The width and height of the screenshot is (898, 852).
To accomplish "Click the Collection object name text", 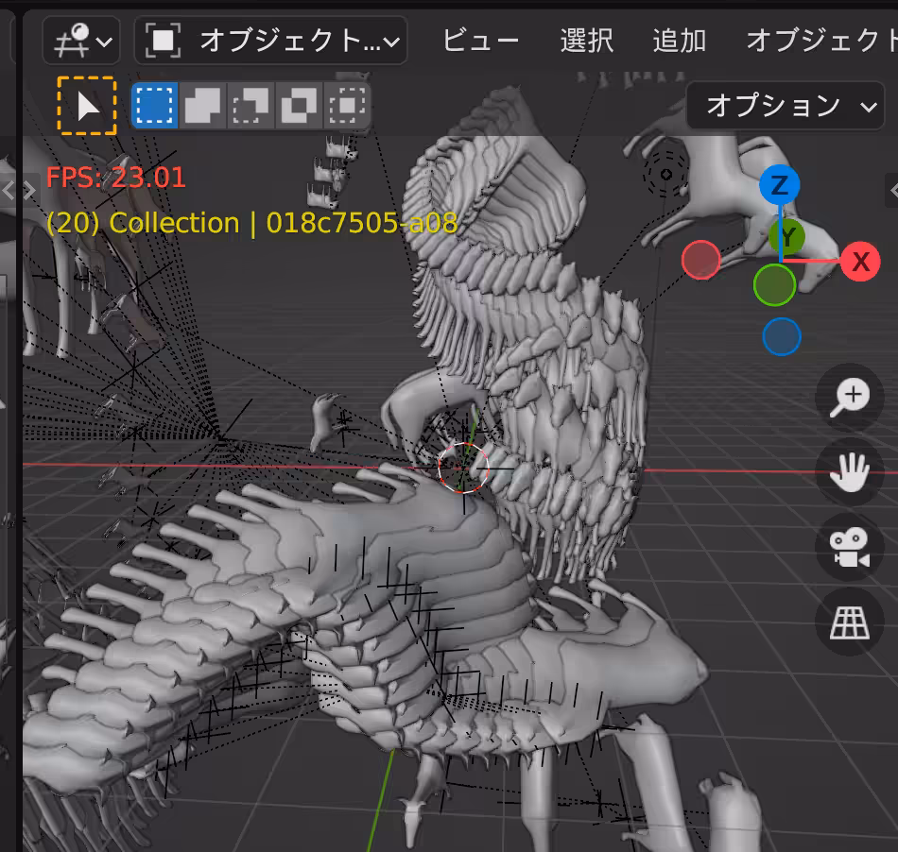I will [252, 223].
